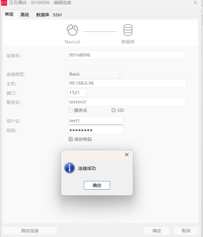The image size is (203, 237).
Task: Click the 密码: label
Action: click(11, 131)
